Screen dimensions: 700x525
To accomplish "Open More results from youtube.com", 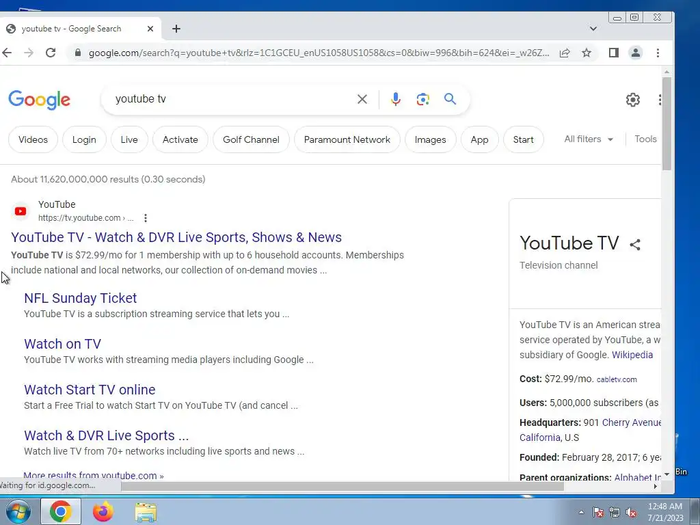I will point(93,476).
